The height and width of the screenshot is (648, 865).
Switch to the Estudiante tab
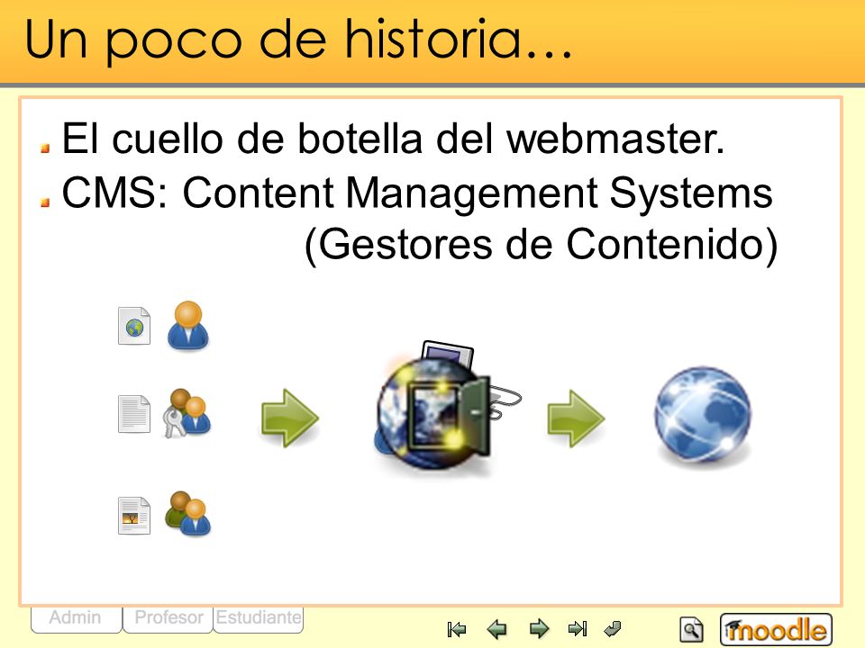pyautogui.click(x=259, y=619)
